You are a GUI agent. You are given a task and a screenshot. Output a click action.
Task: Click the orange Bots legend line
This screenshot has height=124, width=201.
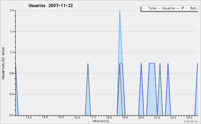187,8
